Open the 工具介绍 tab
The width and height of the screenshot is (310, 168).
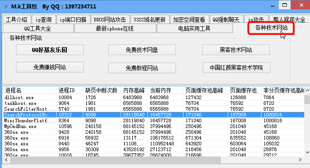[x=16, y=19]
